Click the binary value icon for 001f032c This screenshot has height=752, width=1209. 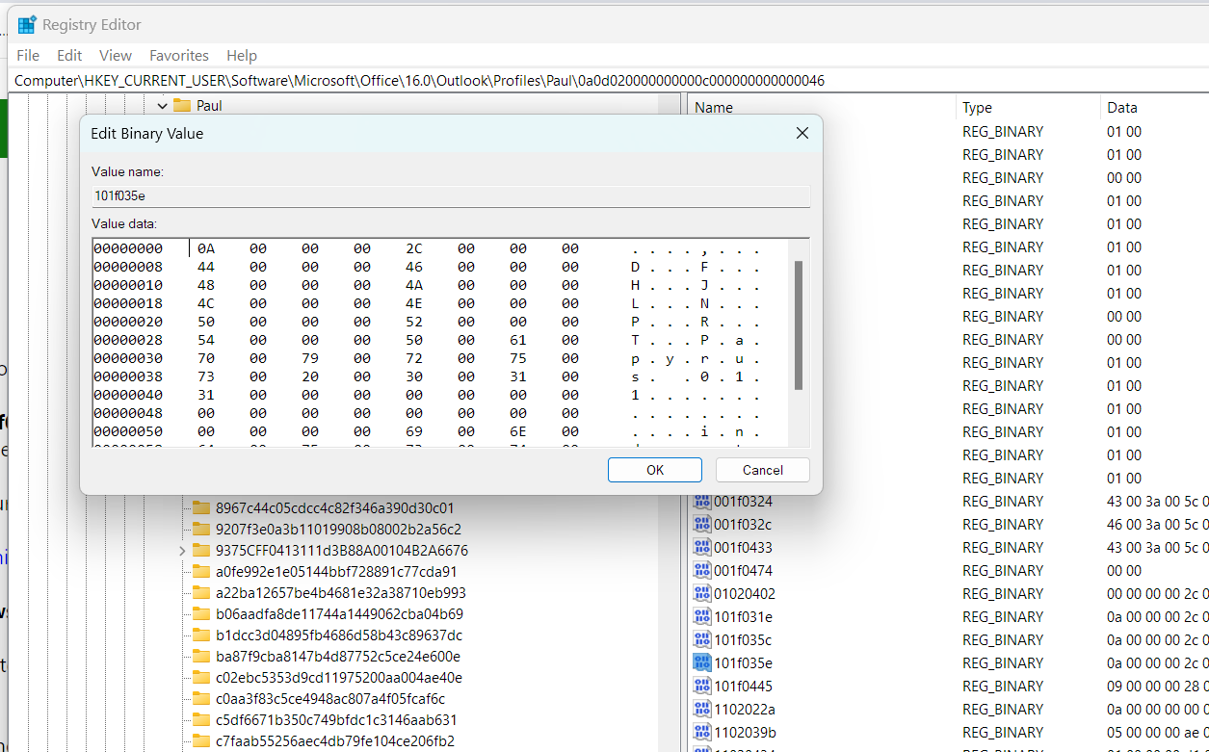pos(702,524)
